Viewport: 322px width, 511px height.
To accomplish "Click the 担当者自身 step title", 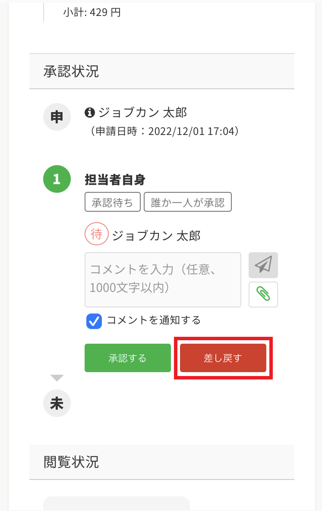I will coord(115,179).
